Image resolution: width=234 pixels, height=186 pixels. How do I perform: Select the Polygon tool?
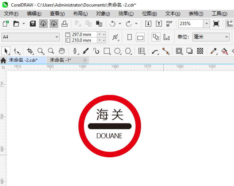(x=128, y=51)
